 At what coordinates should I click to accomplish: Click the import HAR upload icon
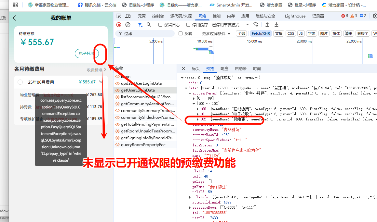(x=267, y=25)
